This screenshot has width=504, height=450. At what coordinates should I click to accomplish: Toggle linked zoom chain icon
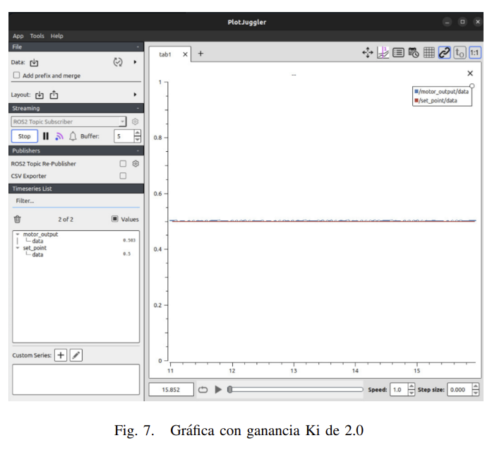click(444, 52)
